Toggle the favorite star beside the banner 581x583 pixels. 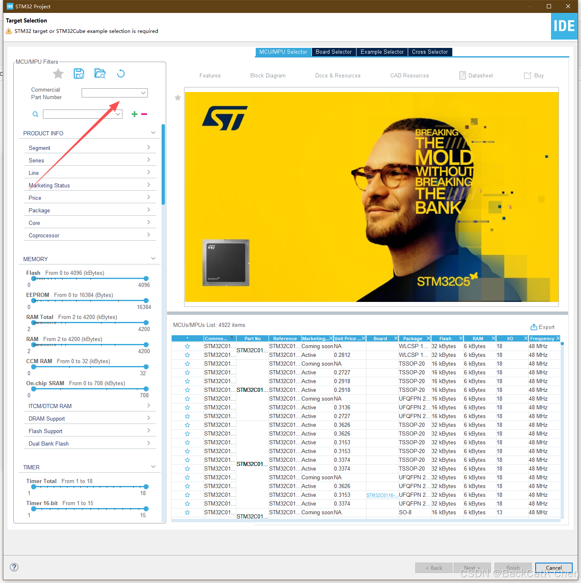pos(178,98)
